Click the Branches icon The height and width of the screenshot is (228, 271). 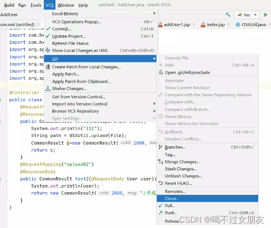pos(161,147)
